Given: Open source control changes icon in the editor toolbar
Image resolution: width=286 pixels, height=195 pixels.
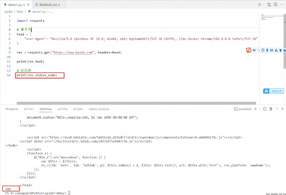Looking at the screenshot, I should (x=269, y=5).
